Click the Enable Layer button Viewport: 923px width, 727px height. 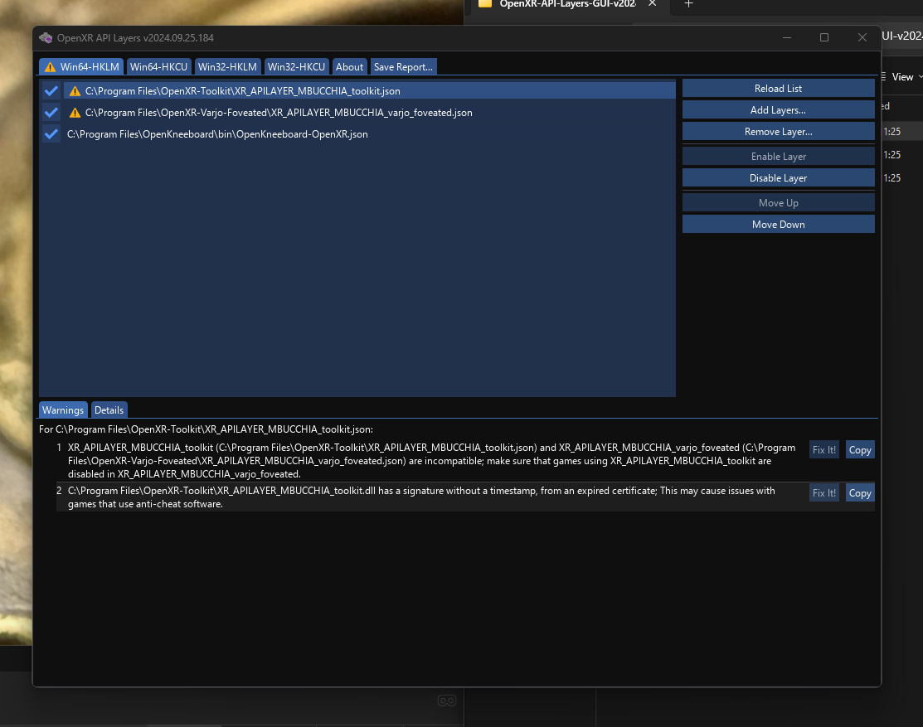[778, 157]
